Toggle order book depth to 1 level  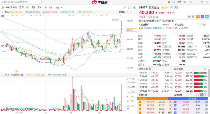pos(198,95)
